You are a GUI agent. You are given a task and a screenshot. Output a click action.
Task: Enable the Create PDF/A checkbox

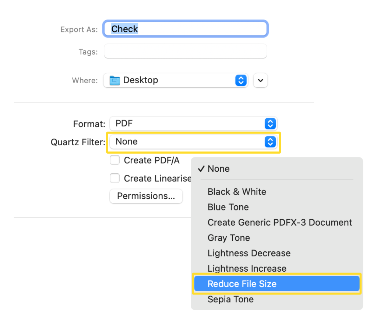coord(114,160)
